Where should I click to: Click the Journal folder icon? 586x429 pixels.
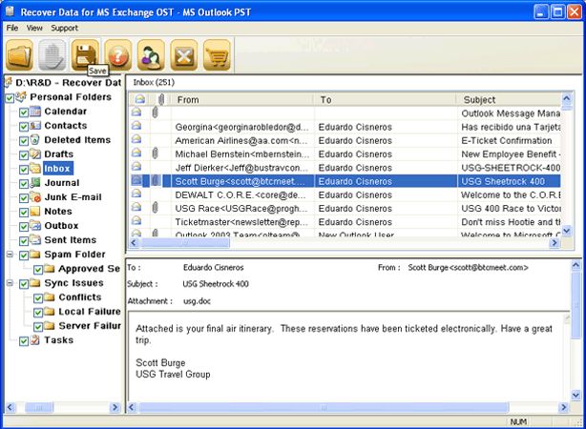coord(35,183)
